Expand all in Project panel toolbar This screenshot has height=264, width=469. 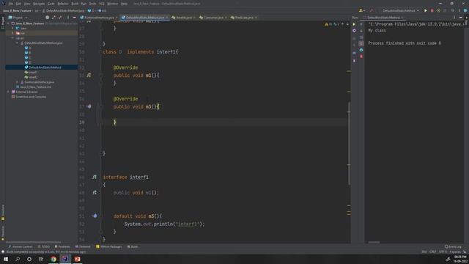point(53,18)
